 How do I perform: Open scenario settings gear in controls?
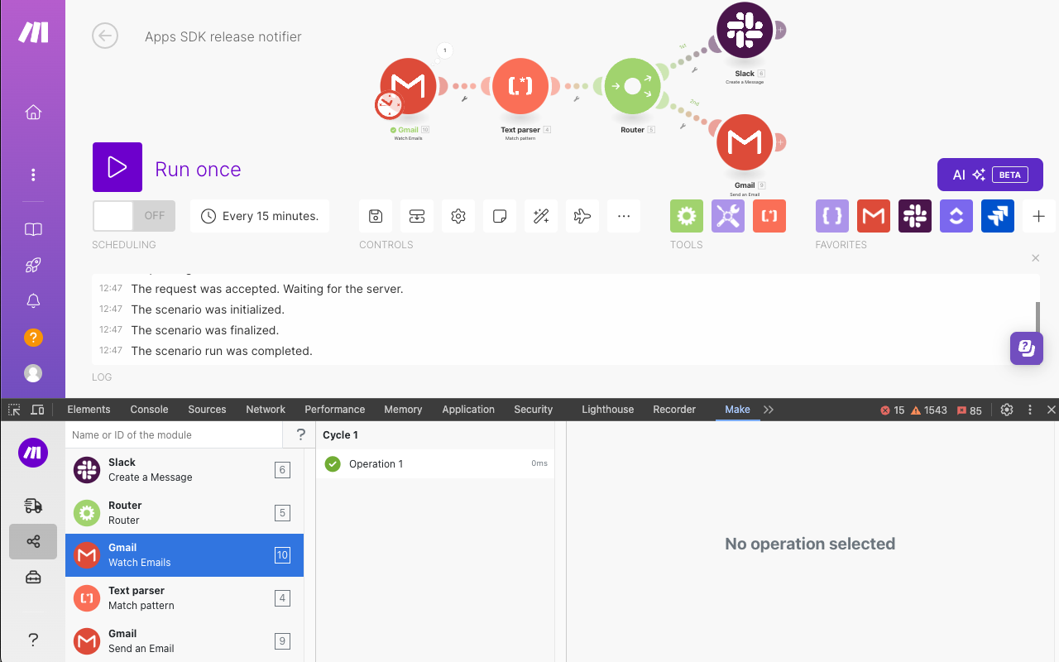coord(458,216)
